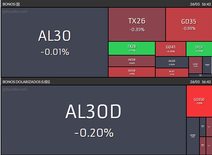The image size is (212, 155).
Task: Click the BONOS ($) section header
Action: [x=11, y=4]
